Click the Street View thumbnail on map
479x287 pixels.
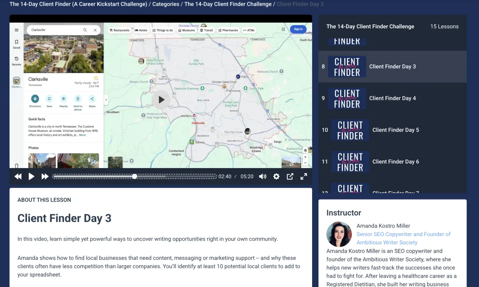pyautogui.click(x=291, y=162)
